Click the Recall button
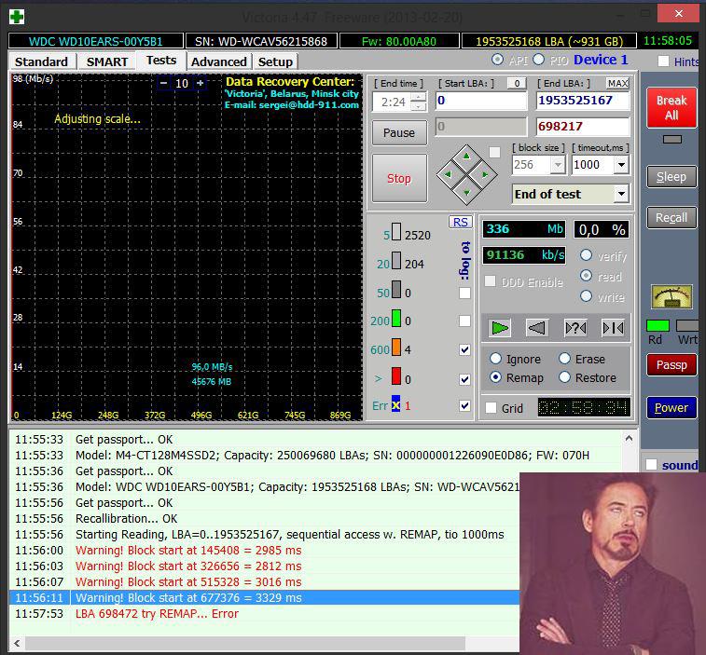Image resolution: width=706 pixels, height=655 pixels. click(x=671, y=218)
